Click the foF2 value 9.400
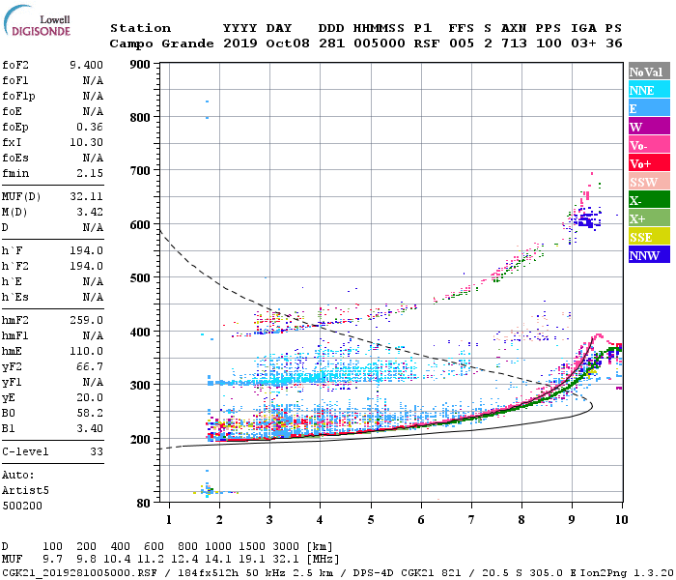Image resolution: width=676 pixels, height=580 pixels. click(86, 65)
